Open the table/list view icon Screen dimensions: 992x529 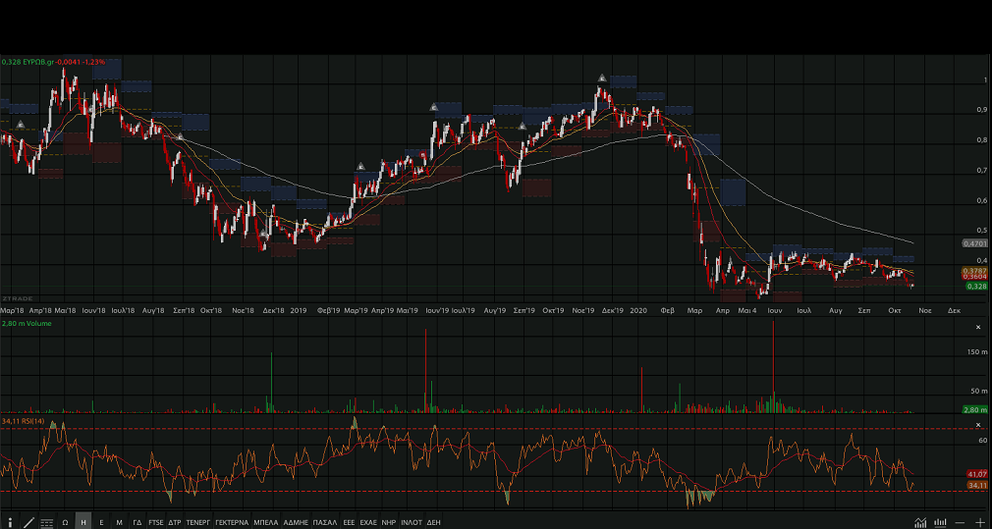tap(46, 522)
